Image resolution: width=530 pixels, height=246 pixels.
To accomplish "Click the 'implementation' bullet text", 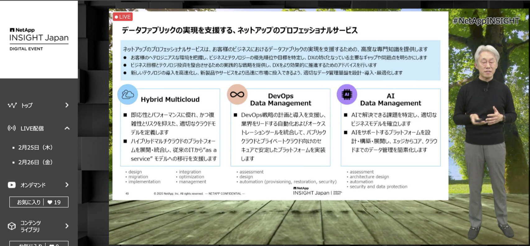I will (x=144, y=182).
